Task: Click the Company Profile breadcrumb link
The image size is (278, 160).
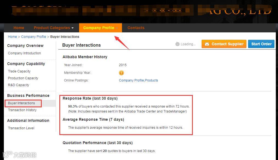Action: [34, 37]
